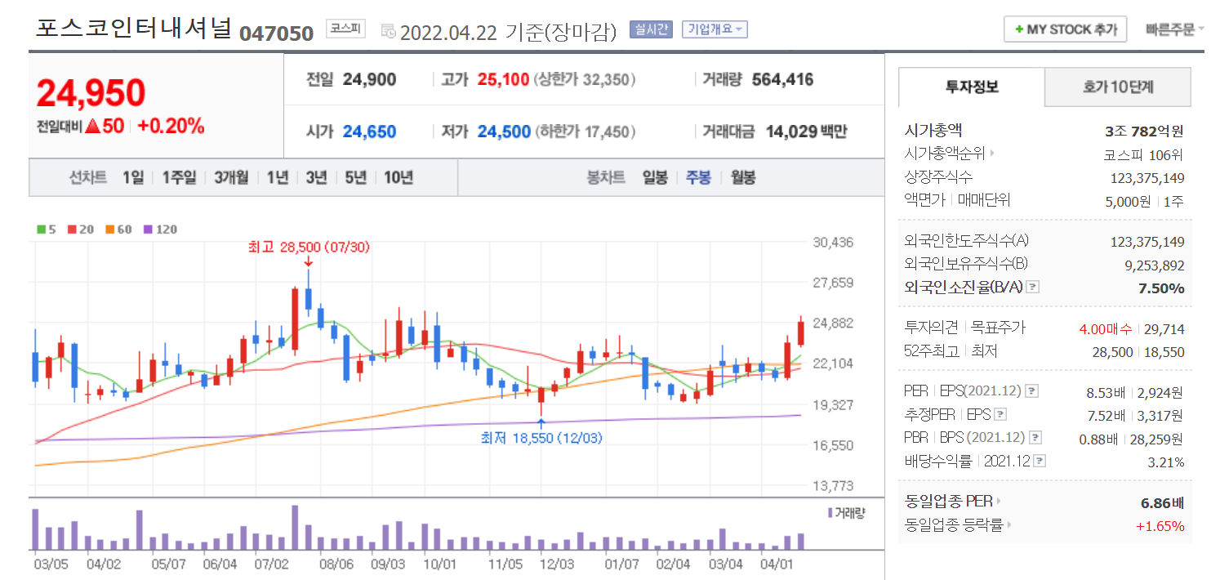This screenshot has height=580, width=1220.
Task: Open the 기업개요 dropdown
Action: click(x=715, y=29)
